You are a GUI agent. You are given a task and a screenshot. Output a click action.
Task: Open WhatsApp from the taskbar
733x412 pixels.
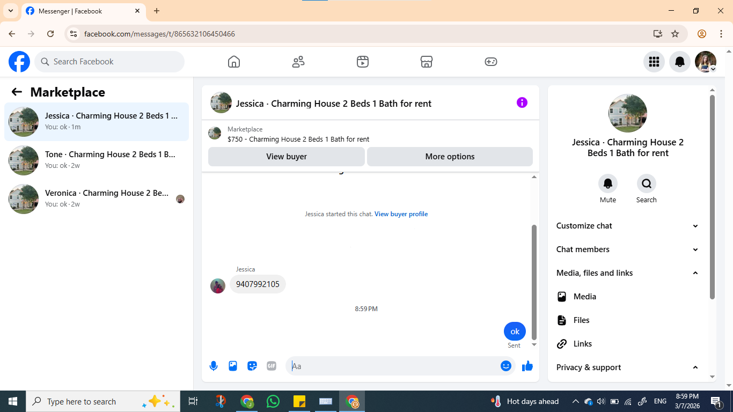[x=273, y=401]
